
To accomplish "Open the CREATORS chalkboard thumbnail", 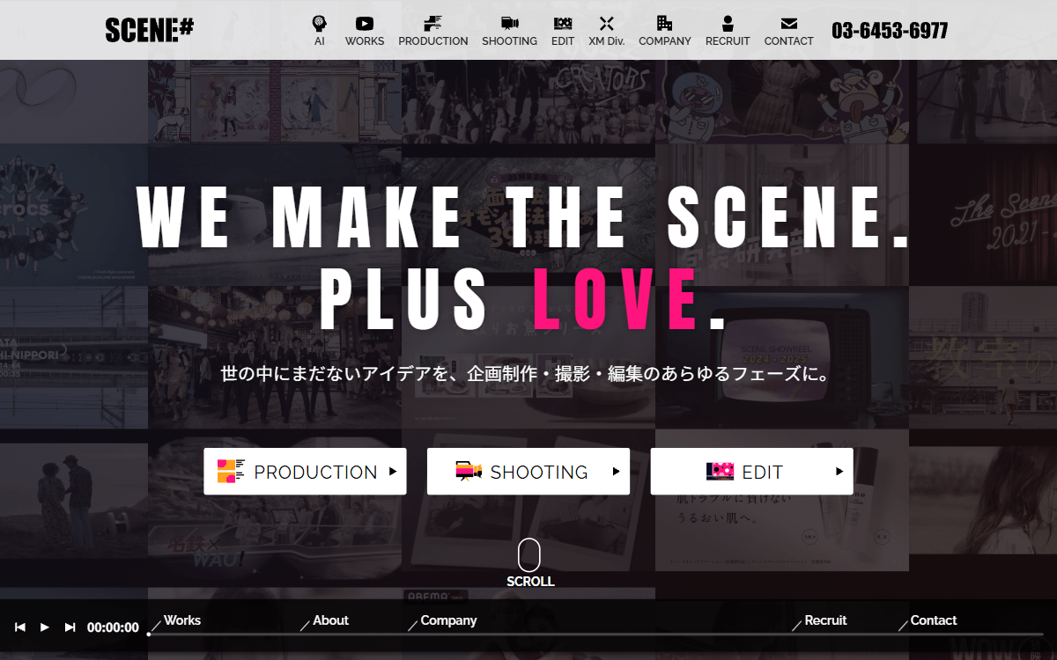I will [528, 102].
